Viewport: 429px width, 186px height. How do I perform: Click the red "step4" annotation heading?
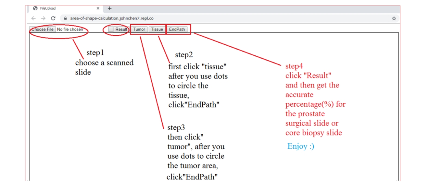click(x=294, y=66)
